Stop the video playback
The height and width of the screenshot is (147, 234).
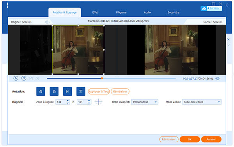(x=24, y=78)
